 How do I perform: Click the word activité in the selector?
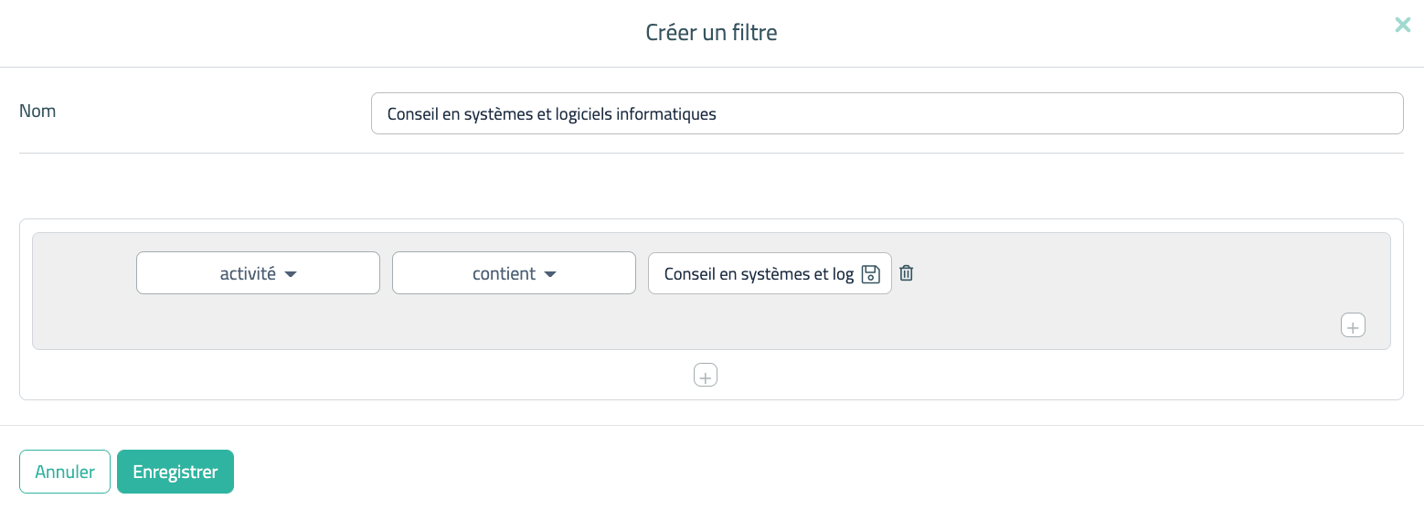pyautogui.click(x=248, y=273)
